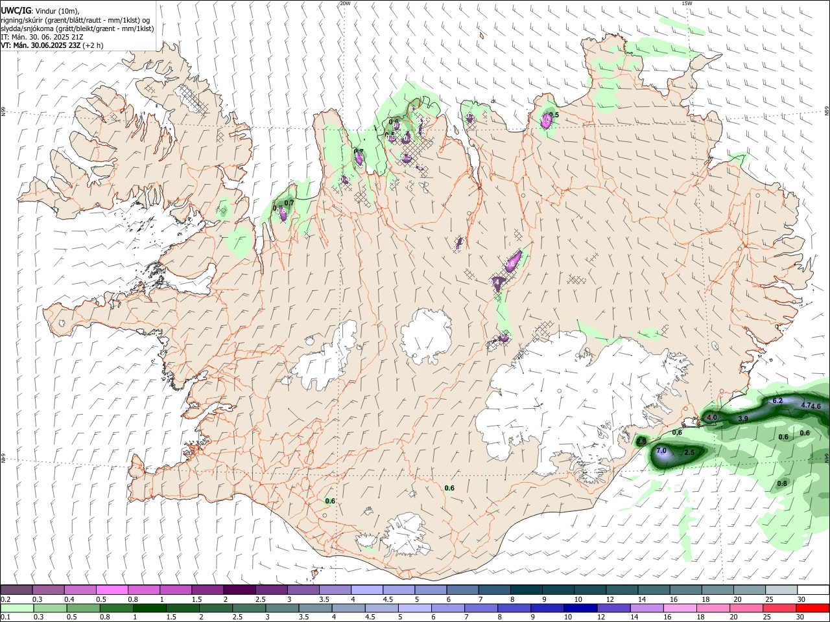The width and height of the screenshot is (830, 622).
Task: Click the '20W' longitude label
Action: pos(345,3)
